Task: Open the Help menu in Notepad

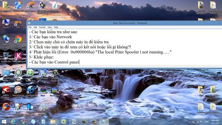Action: click(x=56, y=27)
